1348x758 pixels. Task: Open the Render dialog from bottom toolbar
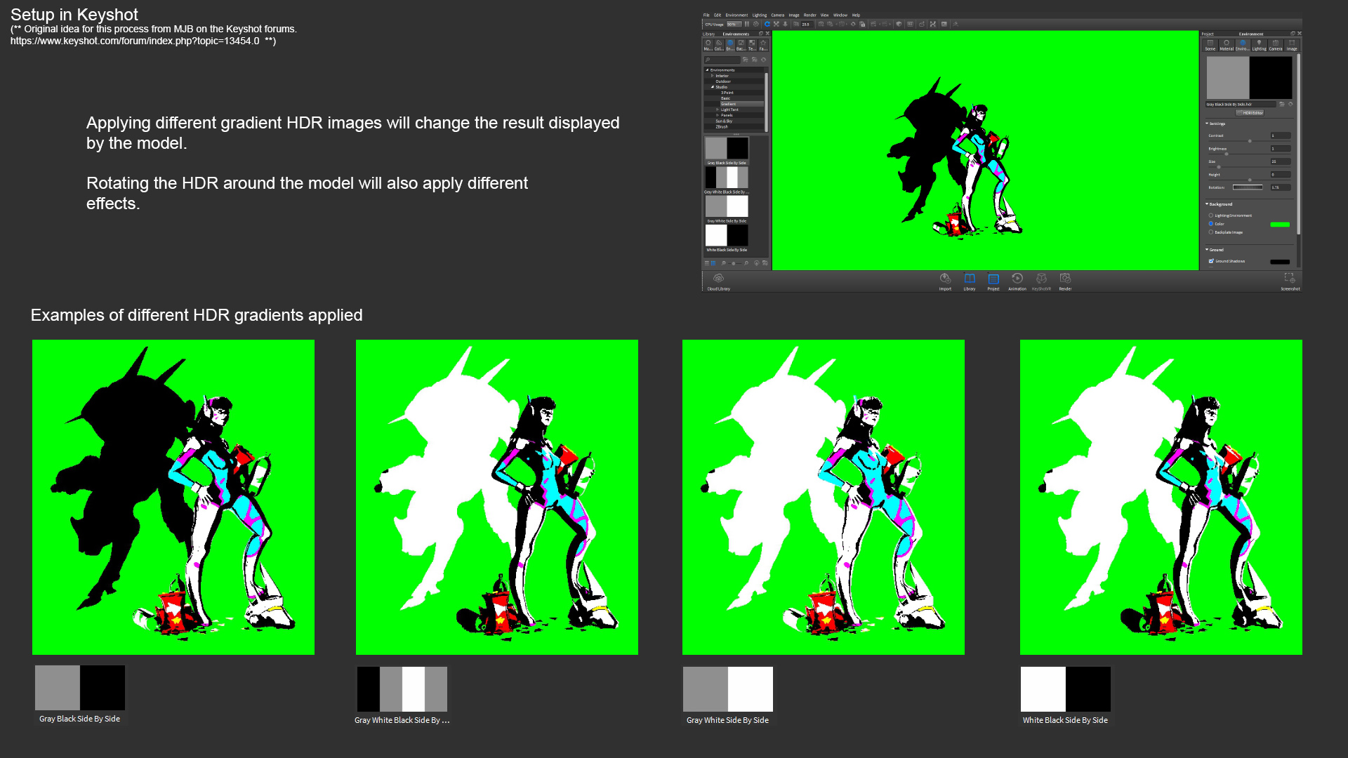coord(1065,281)
